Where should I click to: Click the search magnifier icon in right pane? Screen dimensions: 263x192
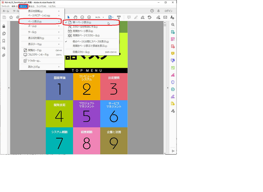click(173, 25)
